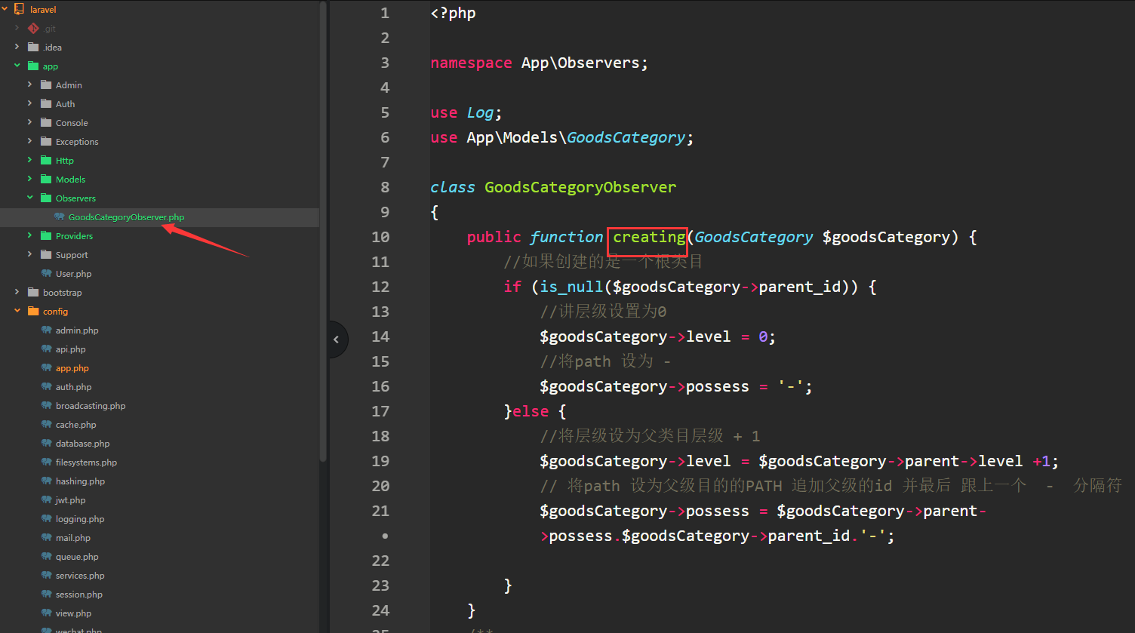Click the laravel project icon
Image resolution: width=1135 pixels, height=633 pixels.
(20, 10)
